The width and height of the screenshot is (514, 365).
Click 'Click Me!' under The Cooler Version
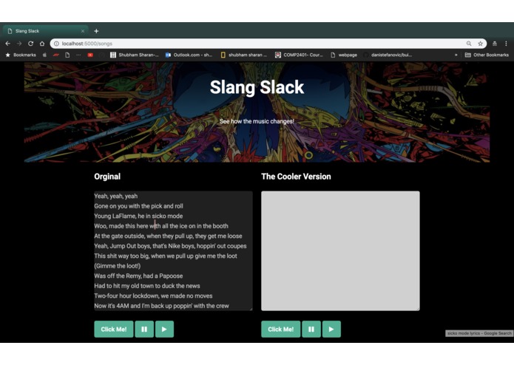tap(280, 329)
